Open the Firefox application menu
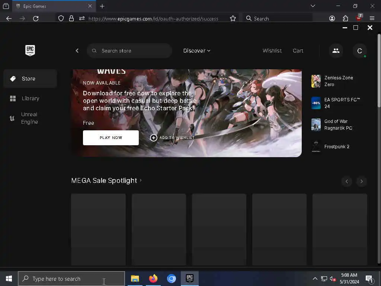This screenshot has width=381, height=286. coord(372,19)
